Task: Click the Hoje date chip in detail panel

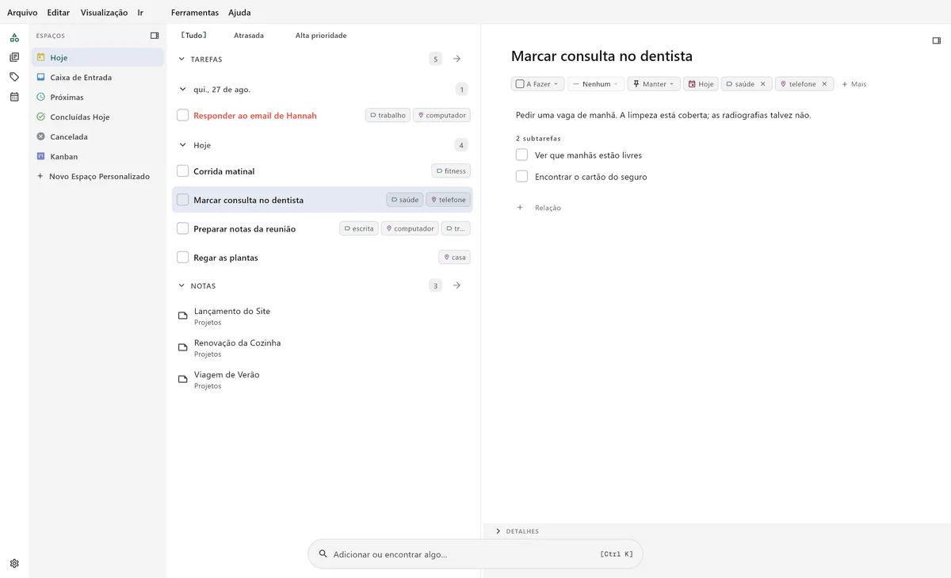Action: pos(701,84)
